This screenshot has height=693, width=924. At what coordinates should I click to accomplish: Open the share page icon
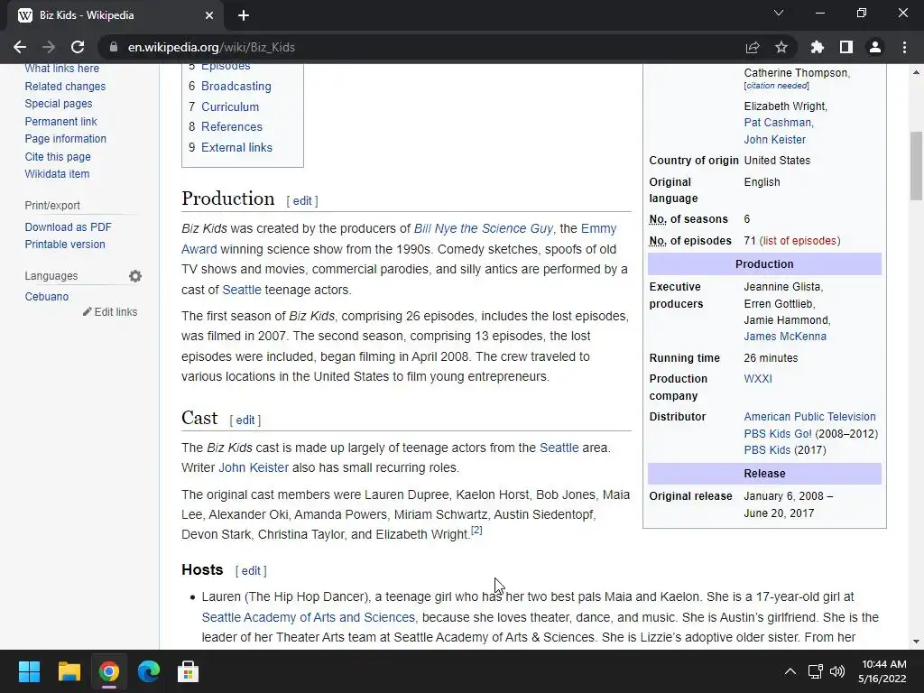tap(753, 47)
